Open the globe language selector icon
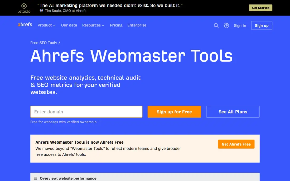 (226, 26)
